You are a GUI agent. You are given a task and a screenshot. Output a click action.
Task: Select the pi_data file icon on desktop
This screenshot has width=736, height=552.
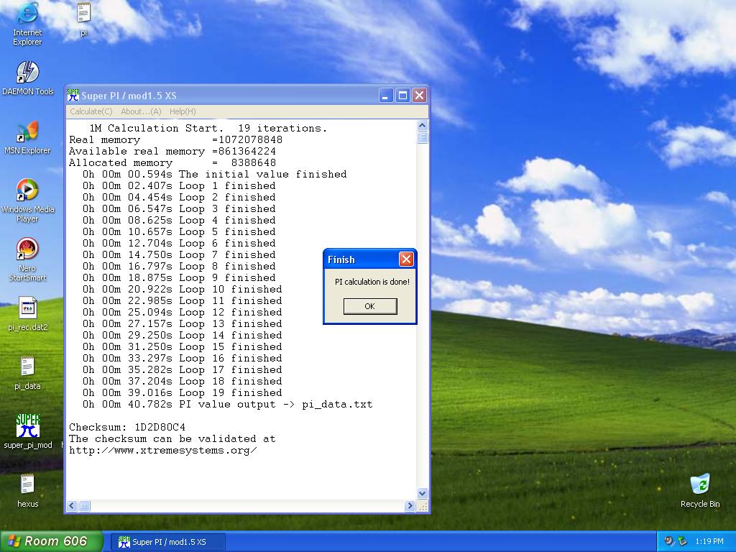[27, 373]
